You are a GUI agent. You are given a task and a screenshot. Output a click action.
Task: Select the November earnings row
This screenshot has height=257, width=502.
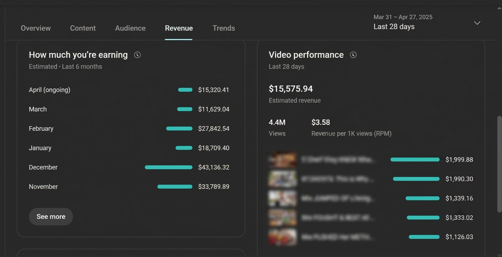tap(129, 187)
